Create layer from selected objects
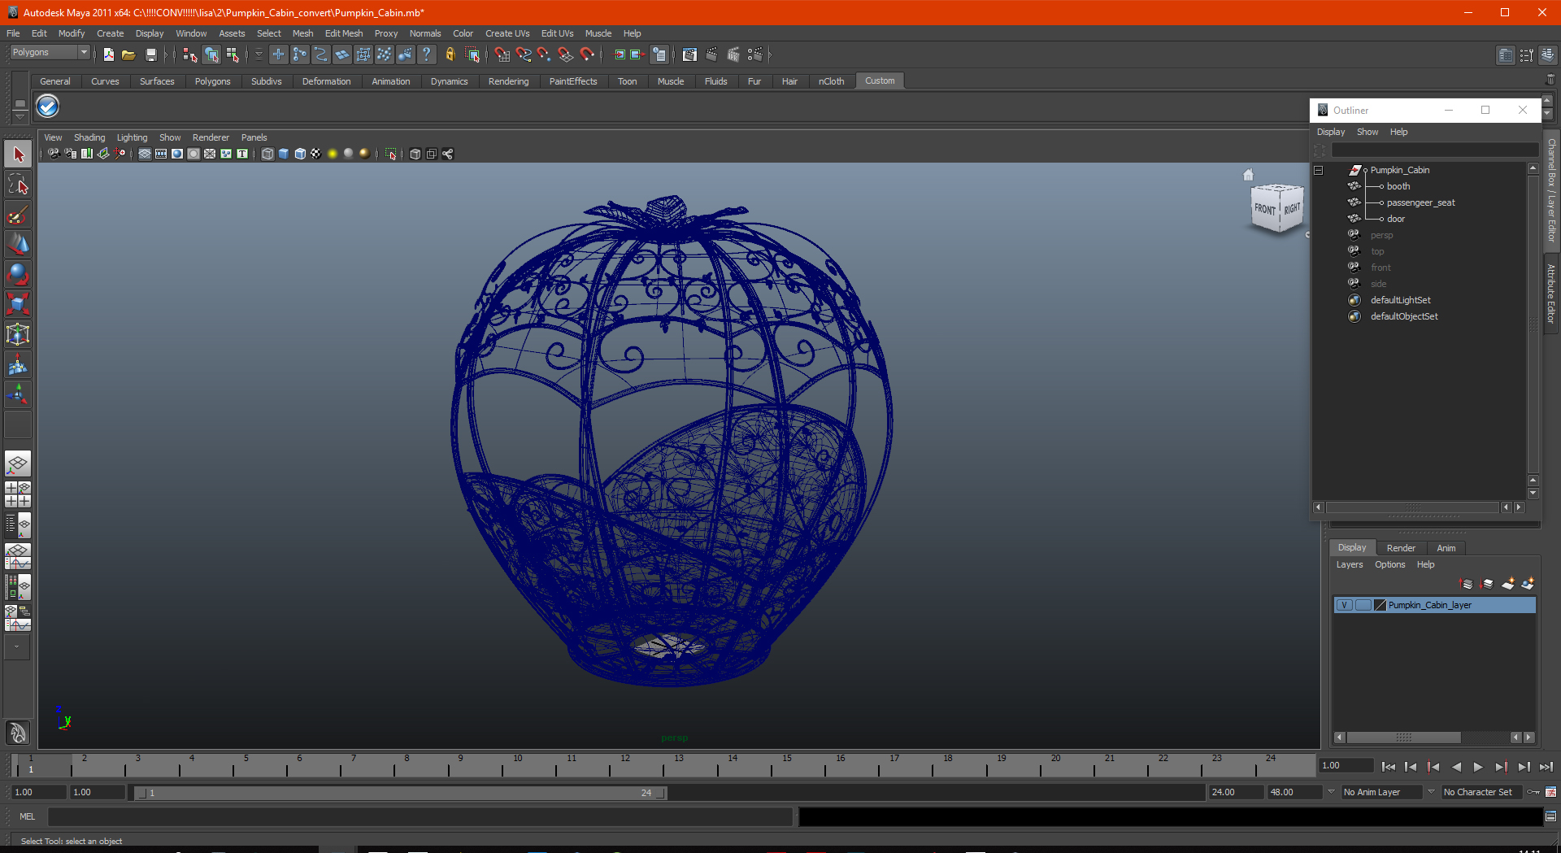 coord(1528,584)
